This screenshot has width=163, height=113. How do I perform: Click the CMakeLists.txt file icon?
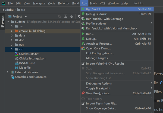(16, 54)
